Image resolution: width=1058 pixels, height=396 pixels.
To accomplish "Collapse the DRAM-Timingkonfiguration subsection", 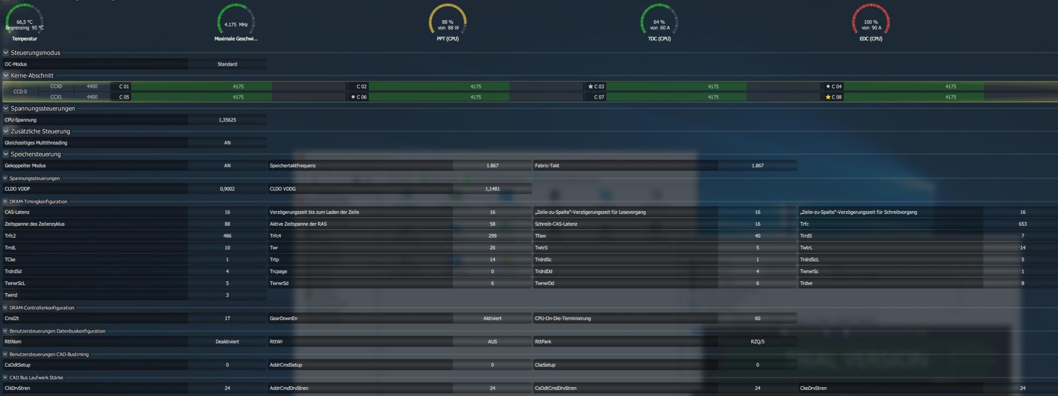I will 5,201.
